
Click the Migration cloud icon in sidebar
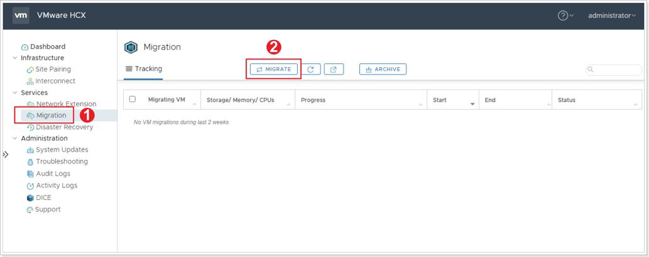[x=30, y=116]
